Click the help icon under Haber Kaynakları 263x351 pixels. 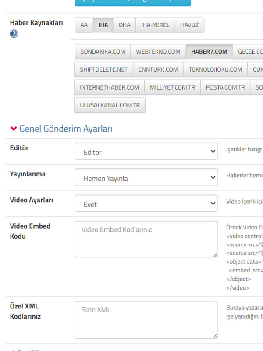[14, 34]
